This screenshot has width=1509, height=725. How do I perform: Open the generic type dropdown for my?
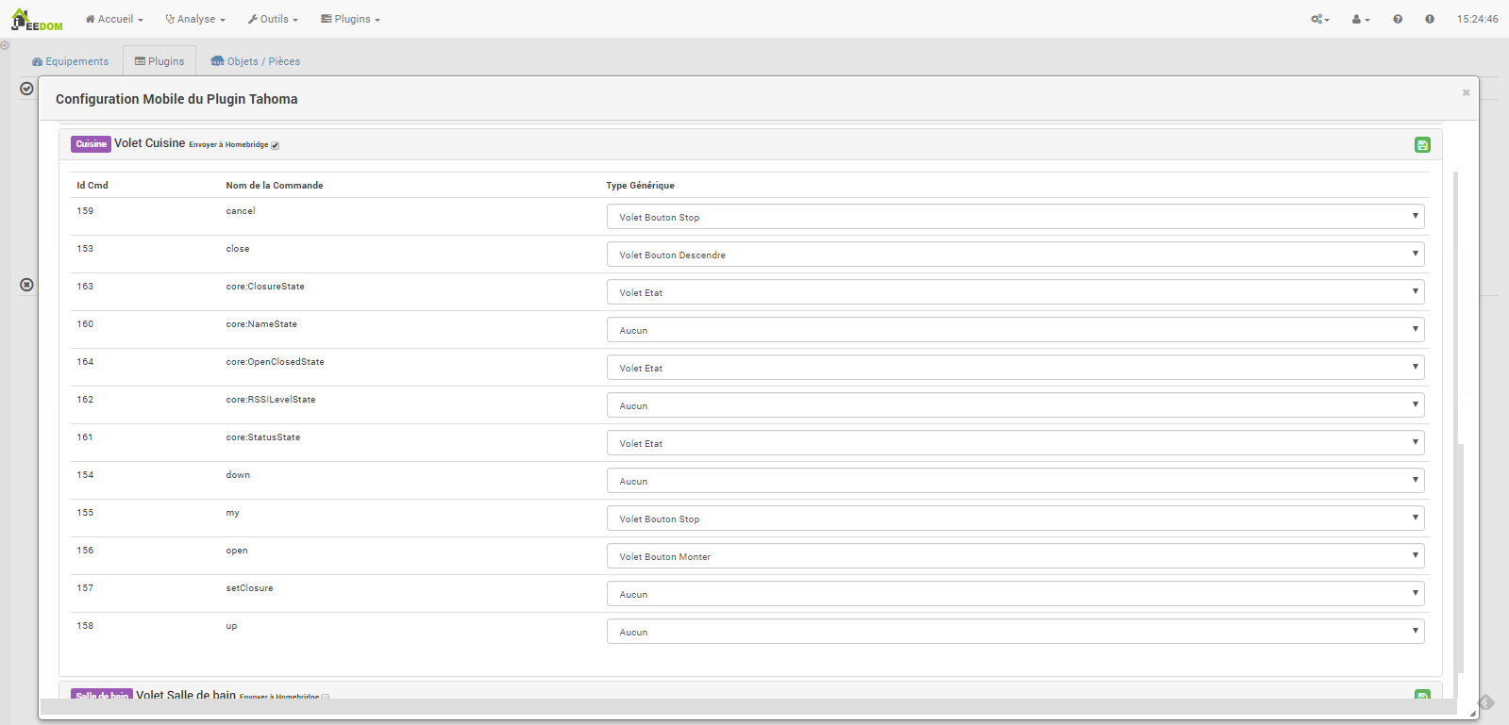1015,519
